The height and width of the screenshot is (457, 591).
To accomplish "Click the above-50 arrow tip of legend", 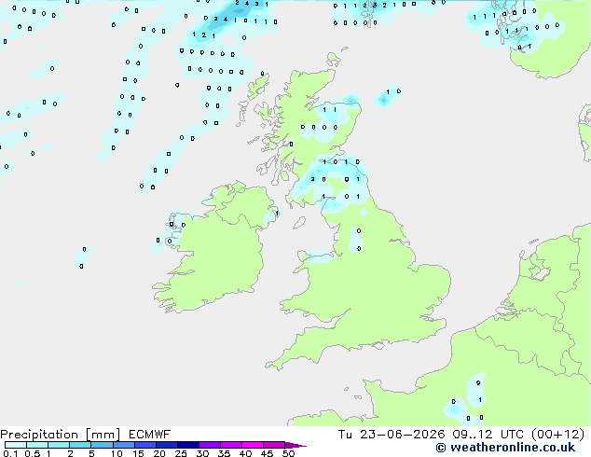I will (x=295, y=445).
